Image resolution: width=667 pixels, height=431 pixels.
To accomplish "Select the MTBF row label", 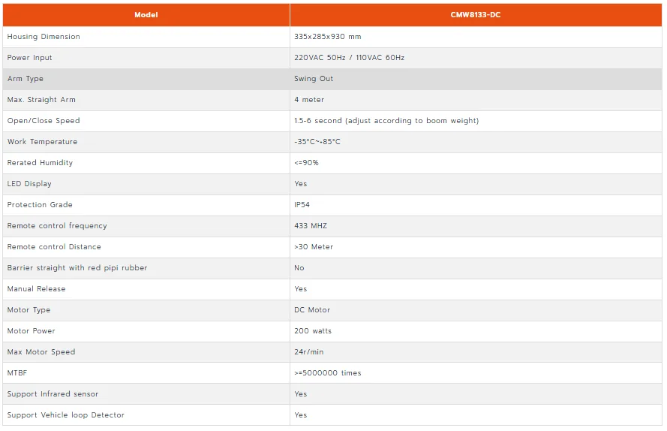I will pos(17,373).
